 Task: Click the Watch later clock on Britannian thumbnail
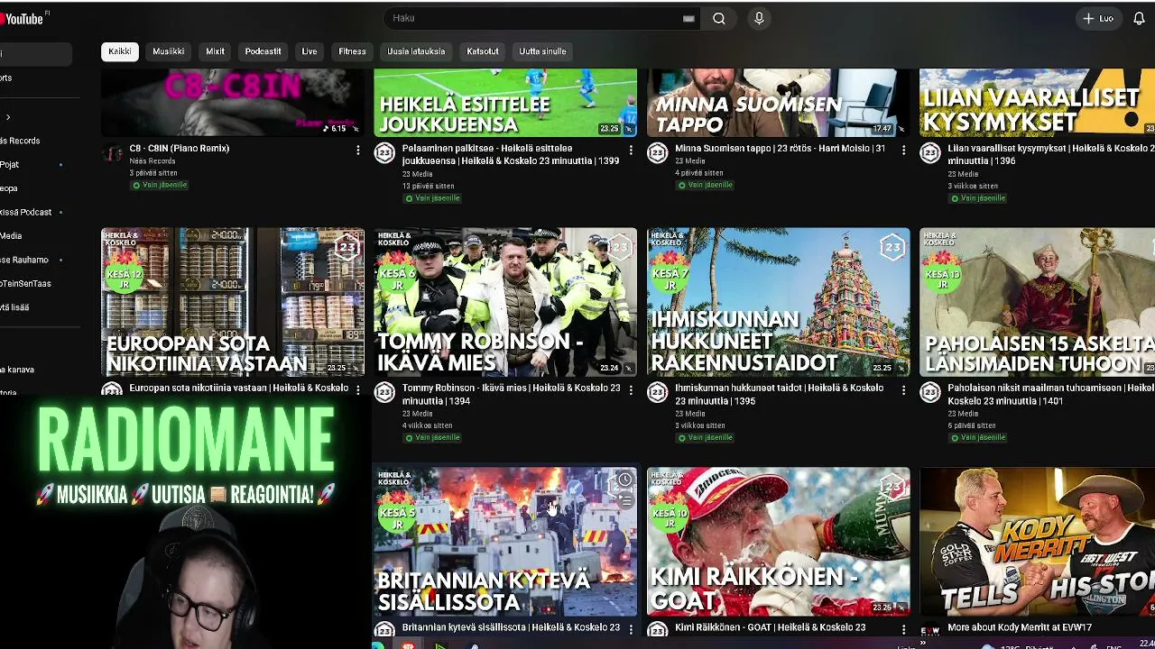coord(624,480)
